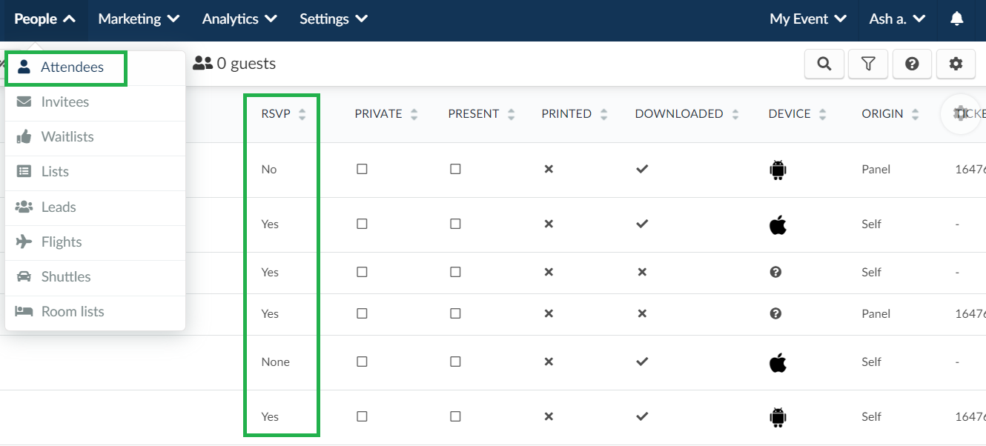
Task: Toggle Private checkbox in the last row
Action: point(362,417)
